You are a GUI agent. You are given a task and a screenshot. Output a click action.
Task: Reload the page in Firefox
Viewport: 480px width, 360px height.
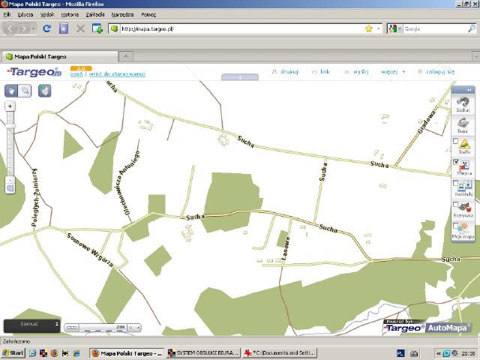coord(46,28)
